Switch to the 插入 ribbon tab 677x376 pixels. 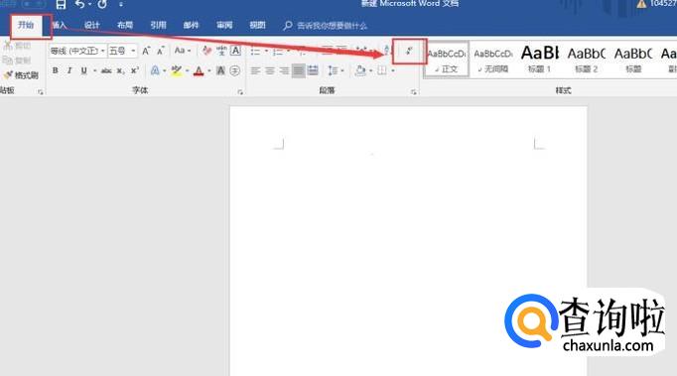[x=60, y=26]
